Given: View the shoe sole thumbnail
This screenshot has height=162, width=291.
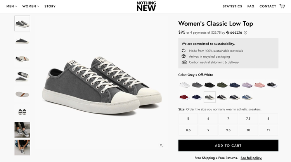Looking at the screenshot, I should coord(22,94).
